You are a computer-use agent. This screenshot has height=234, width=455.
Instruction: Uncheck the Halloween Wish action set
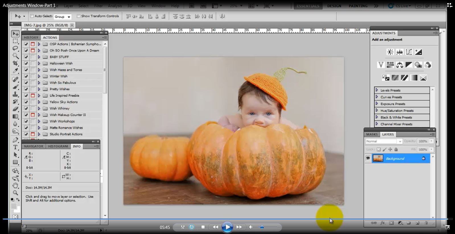[x=26, y=63]
